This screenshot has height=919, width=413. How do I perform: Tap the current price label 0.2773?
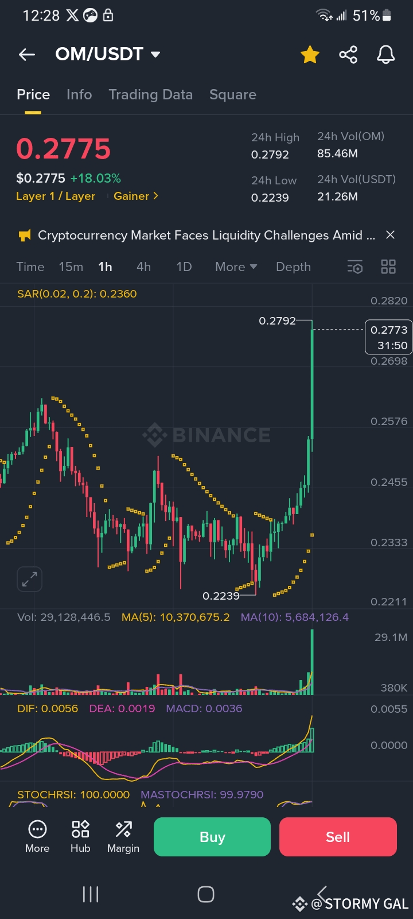click(389, 337)
